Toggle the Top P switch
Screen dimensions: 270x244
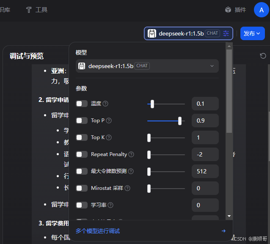click(x=82, y=121)
